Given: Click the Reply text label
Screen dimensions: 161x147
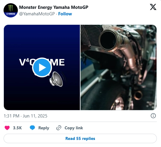Looking at the screenshot, I should tap(44, 128).
